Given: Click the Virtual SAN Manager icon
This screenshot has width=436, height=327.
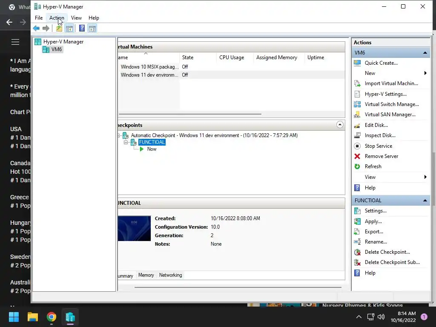Looking at the screenshot, I should pos(357,115).
